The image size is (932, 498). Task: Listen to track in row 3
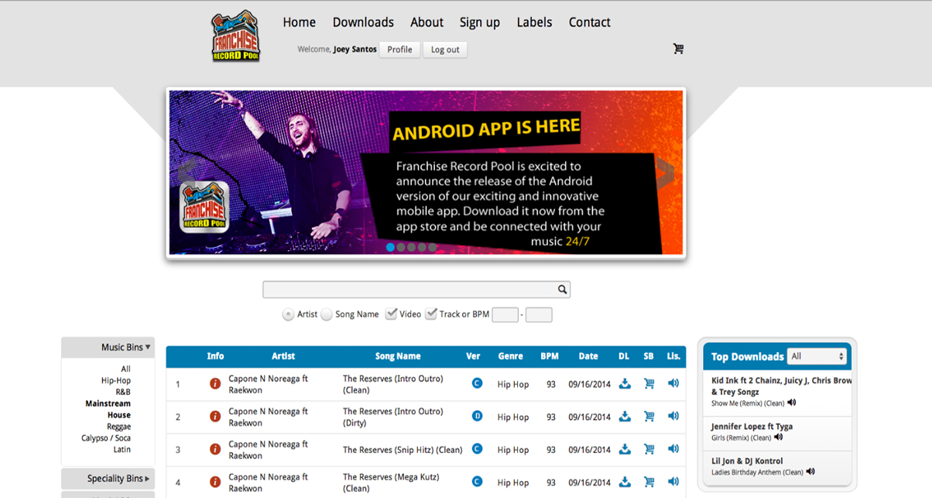coord(673,449)
